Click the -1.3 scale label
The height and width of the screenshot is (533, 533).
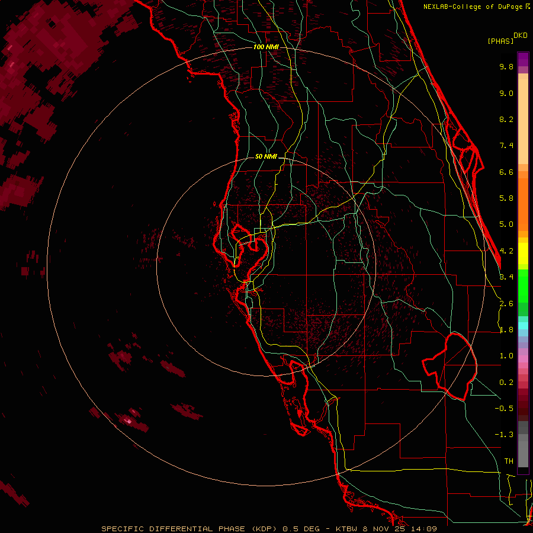[x=504, y=435]
